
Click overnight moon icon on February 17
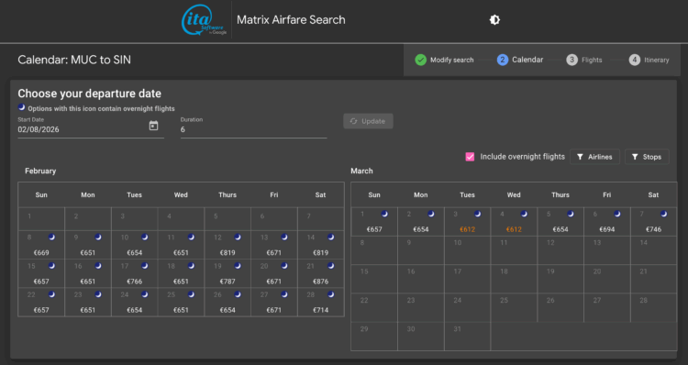(144, 265)
